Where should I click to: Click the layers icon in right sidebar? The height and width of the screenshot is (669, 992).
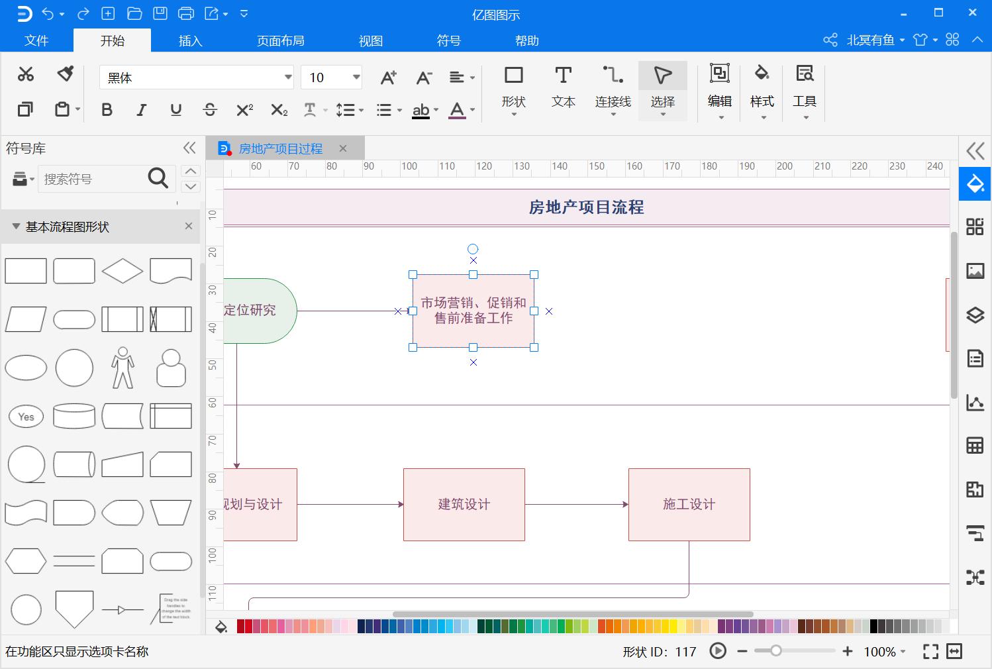click(x=974, y=315)
